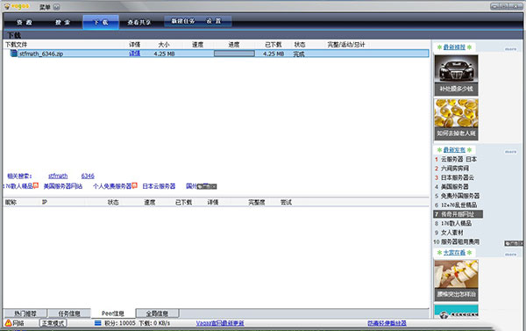The height and width of the screenshot is (331, 526).
Task: Open the 设置 button
Action: tap(214, 21)
